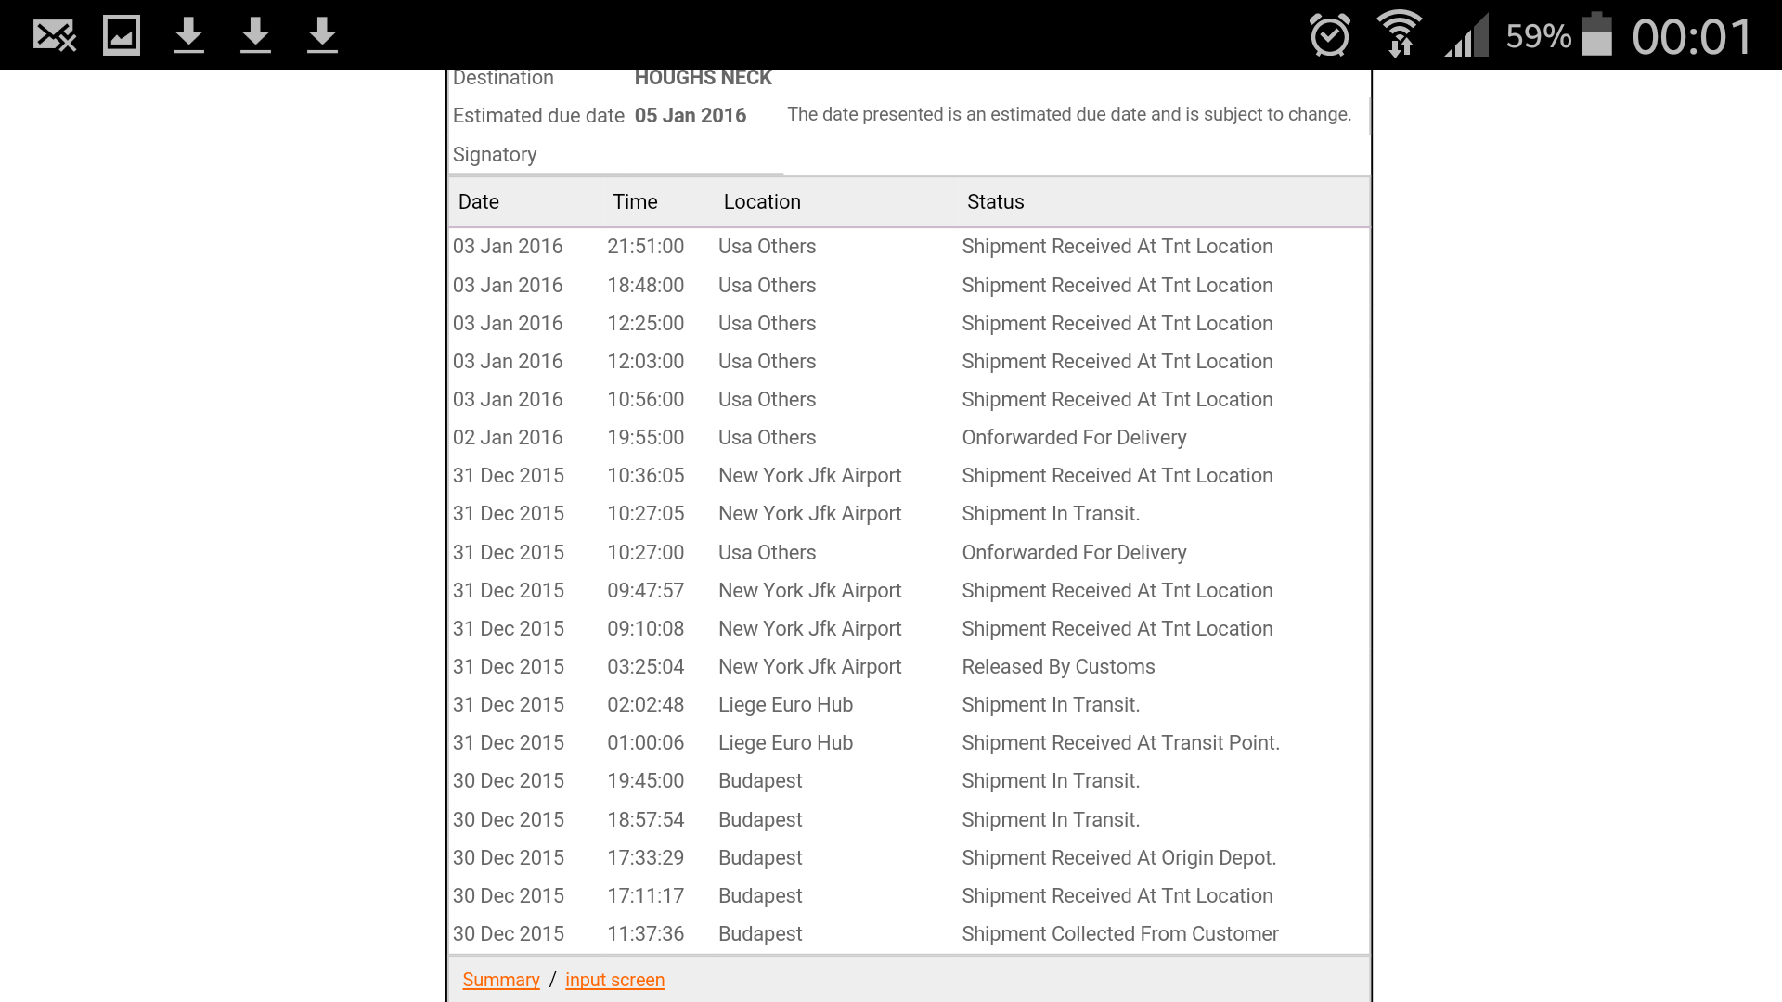Select the Released By Customs row
The image size is (1782, 1002).
point(909,667)
